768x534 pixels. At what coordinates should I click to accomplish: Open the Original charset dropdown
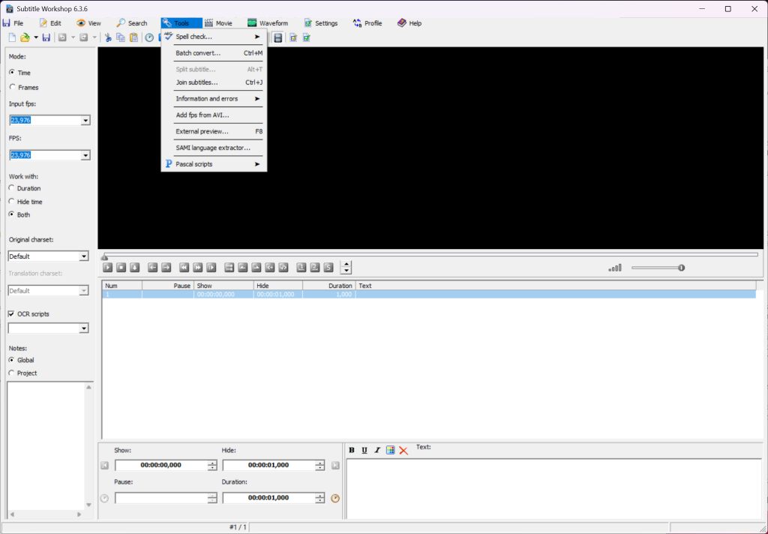pyautogui.click(x=84, y=256)
